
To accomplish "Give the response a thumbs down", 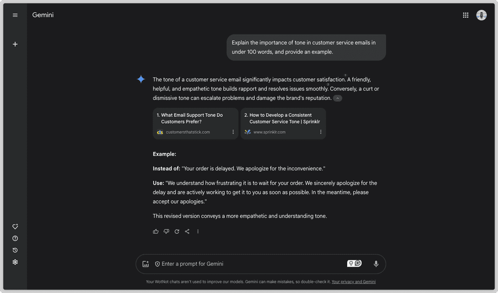I will pyautogui.click(x=166, y=231).
